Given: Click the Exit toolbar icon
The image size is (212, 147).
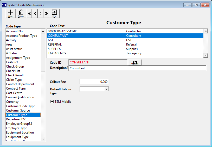Looking at the screenshot, I should pos(54,13).
